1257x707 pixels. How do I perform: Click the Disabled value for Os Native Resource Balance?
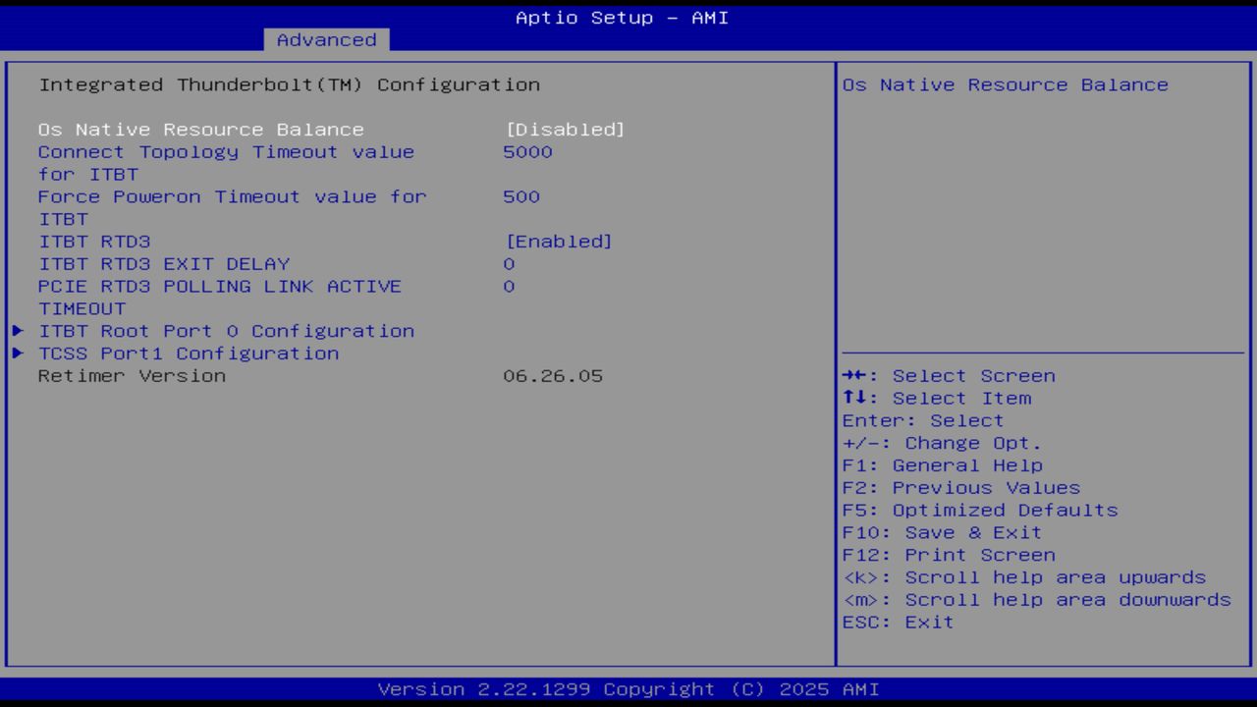pos(563,129)
